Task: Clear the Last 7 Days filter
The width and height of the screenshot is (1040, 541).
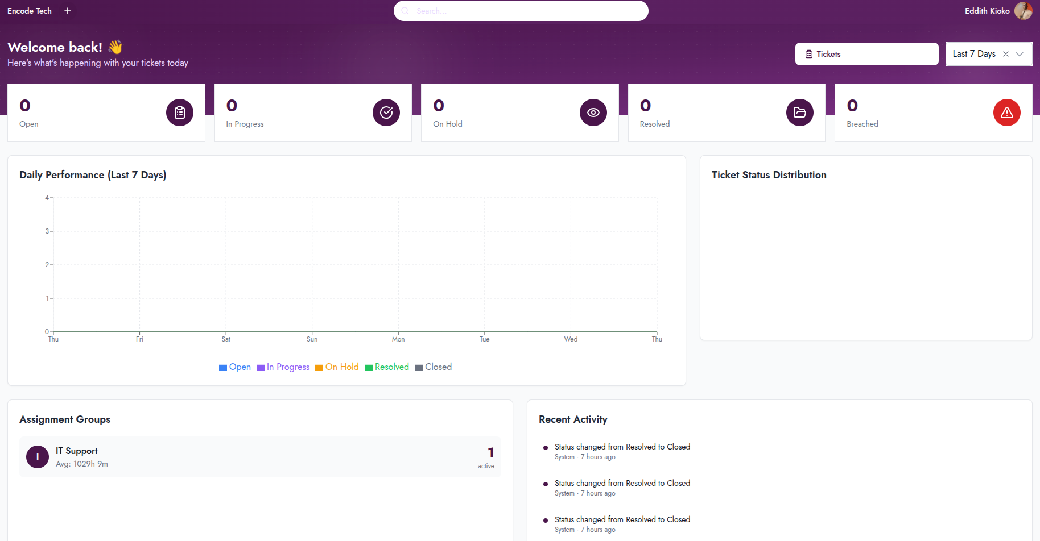Action: pos(1006,54)
